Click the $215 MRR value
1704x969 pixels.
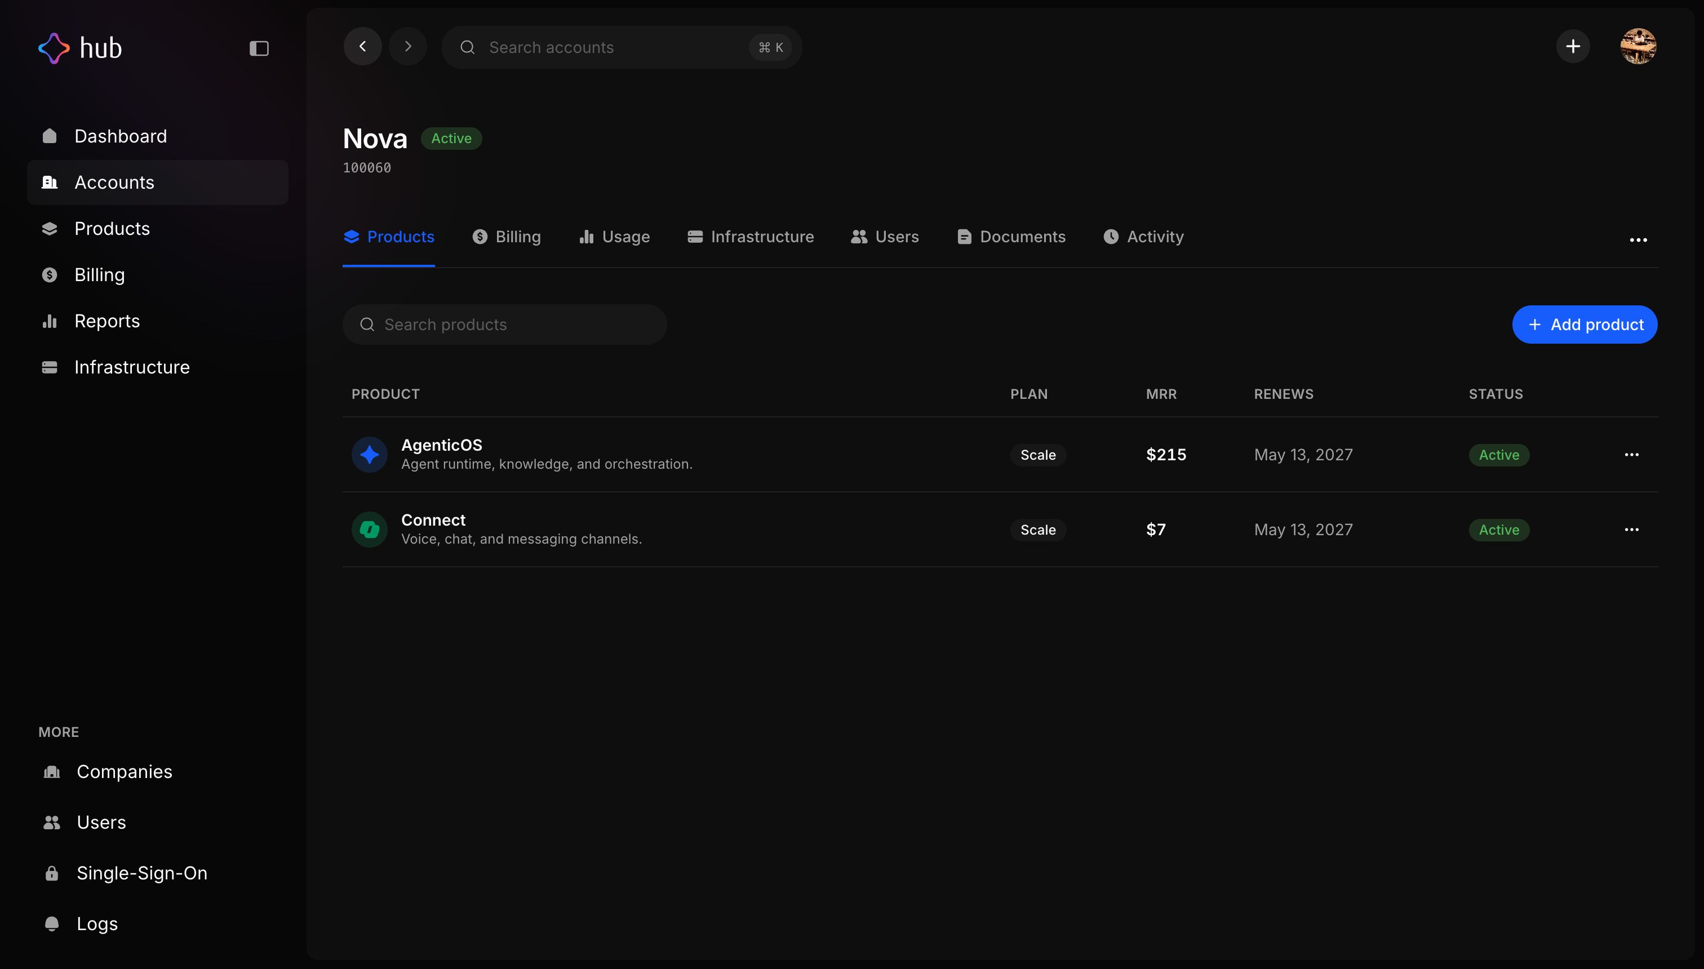point(1166,455)
